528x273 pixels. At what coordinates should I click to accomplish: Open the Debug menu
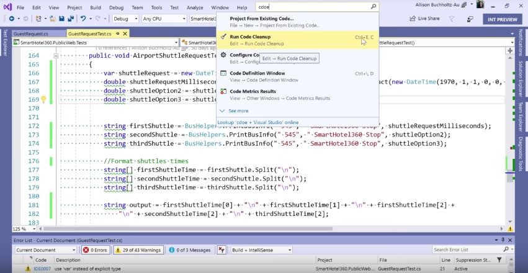[116, 7]
